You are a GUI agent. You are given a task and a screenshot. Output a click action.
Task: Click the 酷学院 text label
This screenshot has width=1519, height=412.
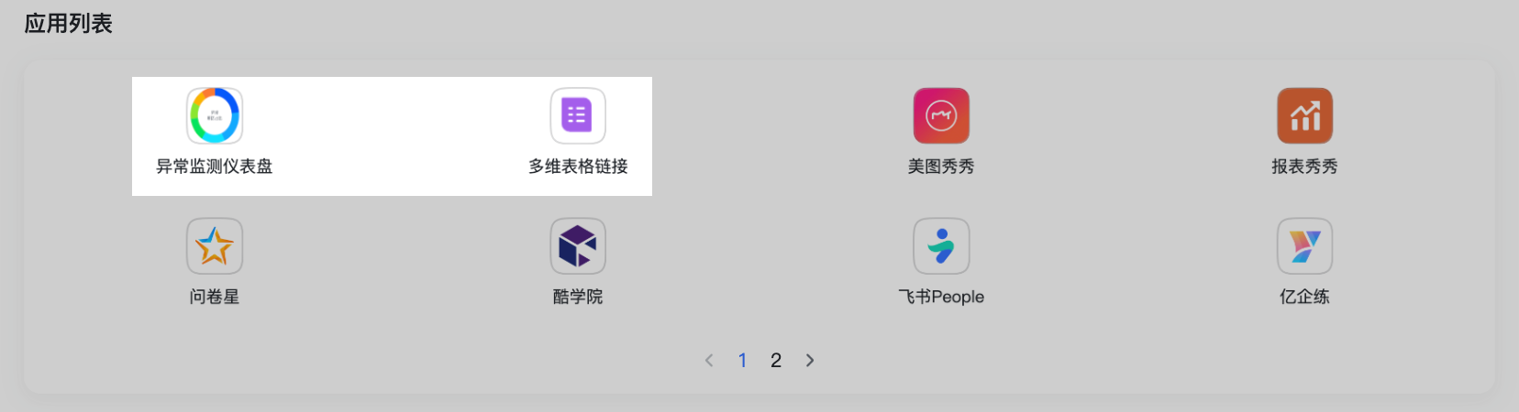coord(578,297)
